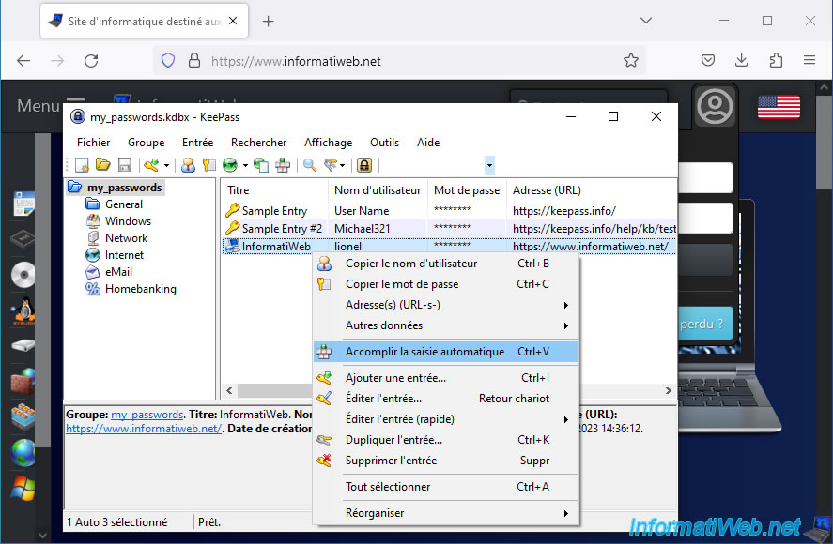Select the my_passwords root group
Viewport: 833px width, 544px height.
(x=124, y=188)
